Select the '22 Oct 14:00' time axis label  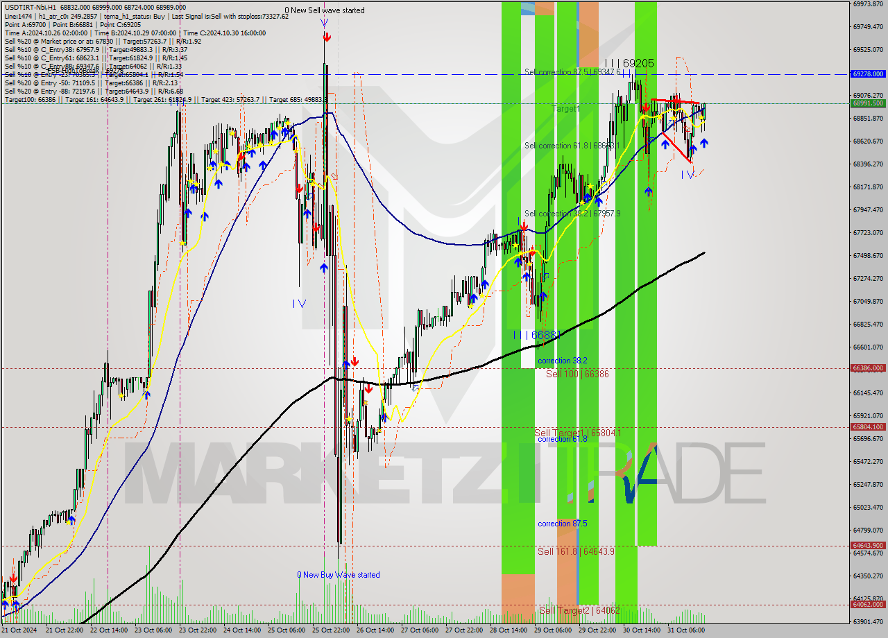tap(108, 630)
